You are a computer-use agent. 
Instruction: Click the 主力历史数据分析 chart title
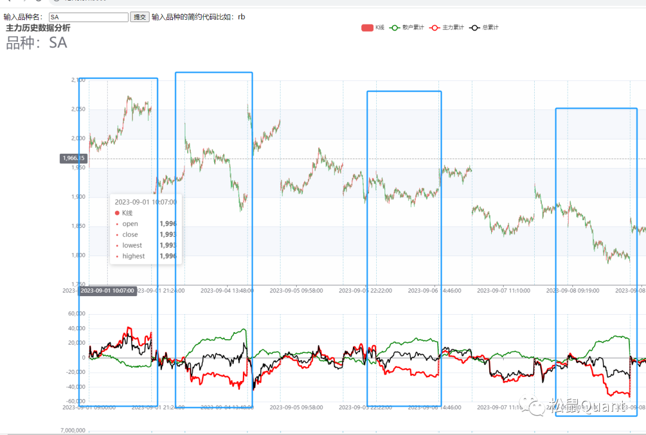pyautogui.click(x=38, y=28)
